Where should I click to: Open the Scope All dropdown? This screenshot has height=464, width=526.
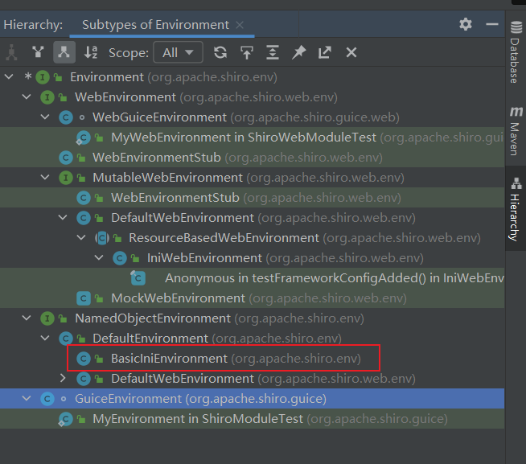coord(178,52)
